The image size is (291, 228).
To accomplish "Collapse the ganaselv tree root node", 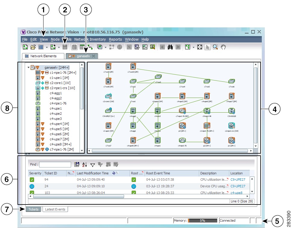I will click(29, 67).
